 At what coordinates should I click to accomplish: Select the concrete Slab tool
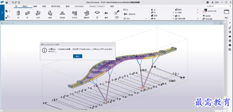coord(153,19)
